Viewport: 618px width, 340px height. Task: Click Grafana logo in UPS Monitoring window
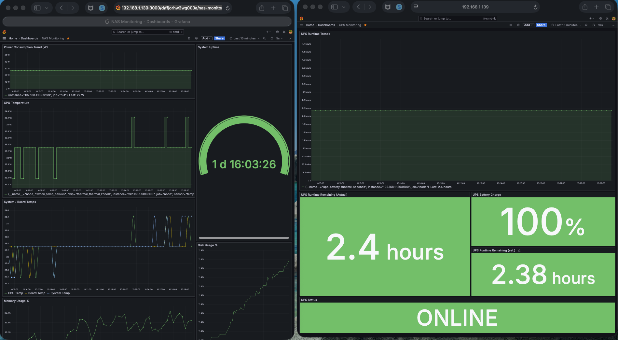click(301, 19)
